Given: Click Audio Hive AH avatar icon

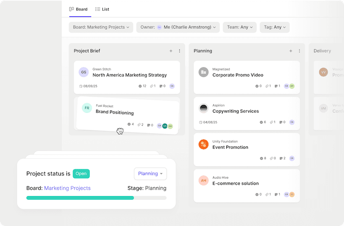Looking at the screenshot, I should pos(204,180).
